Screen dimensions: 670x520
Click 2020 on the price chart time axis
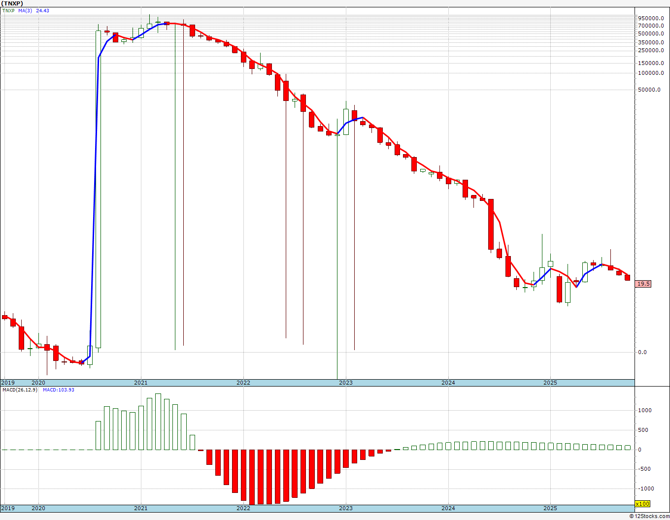38,383
